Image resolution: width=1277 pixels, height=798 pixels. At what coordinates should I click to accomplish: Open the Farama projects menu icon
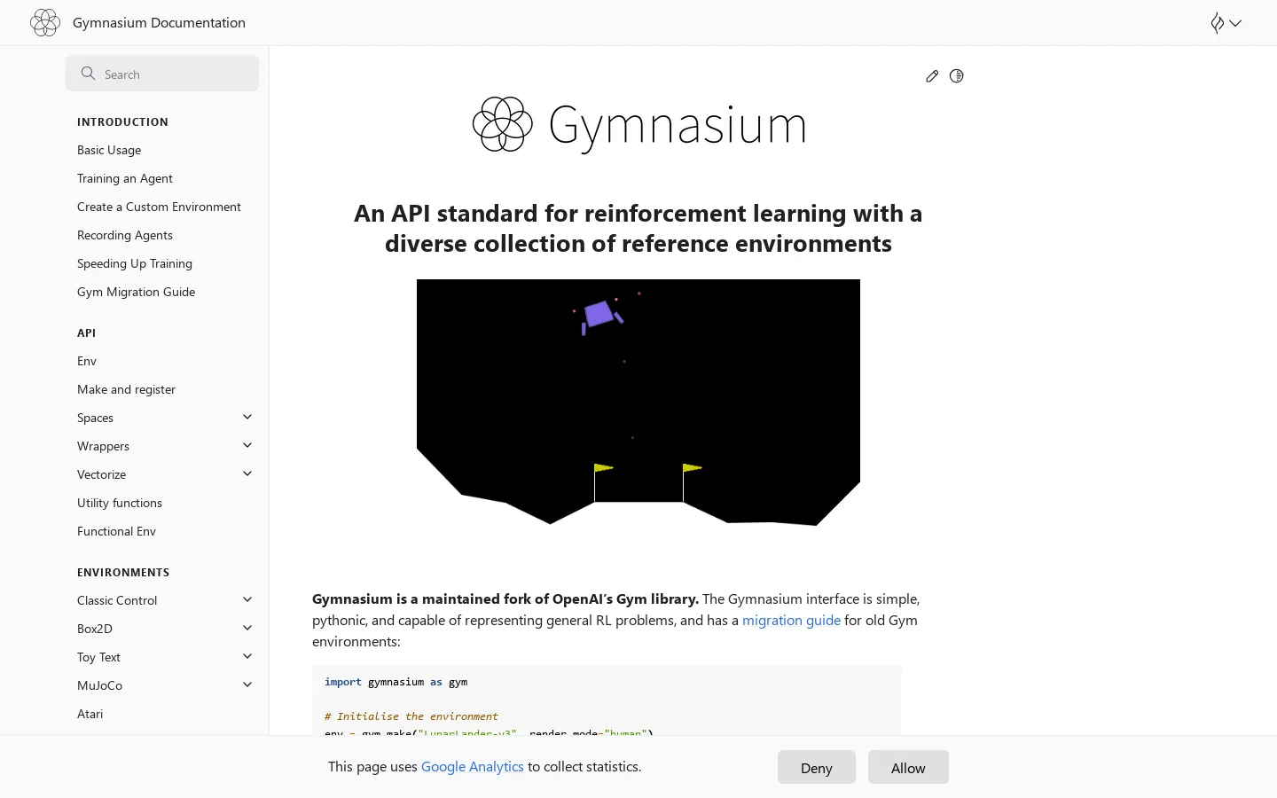click(1226, 23)
